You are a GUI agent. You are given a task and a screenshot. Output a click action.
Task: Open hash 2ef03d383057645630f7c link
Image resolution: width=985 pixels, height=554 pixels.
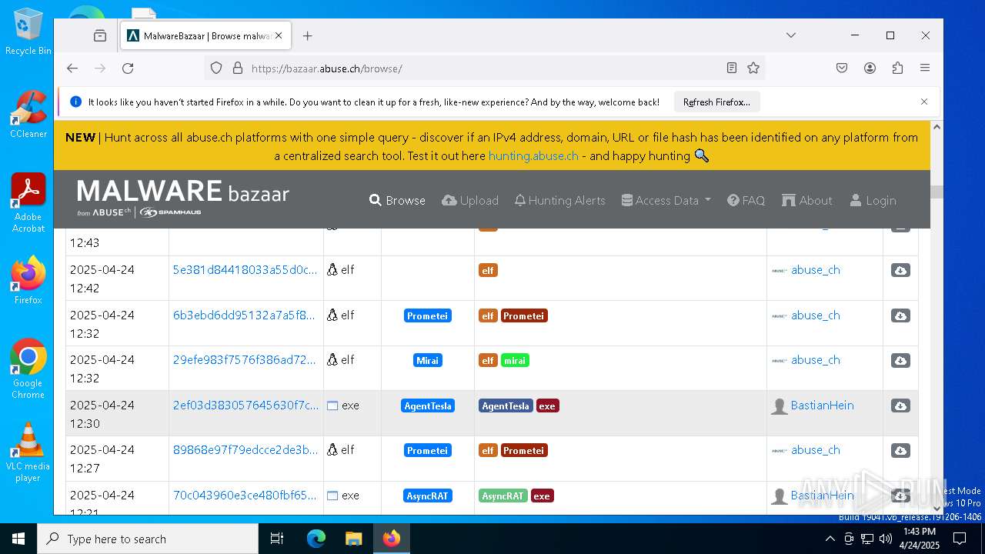[245, 405]
